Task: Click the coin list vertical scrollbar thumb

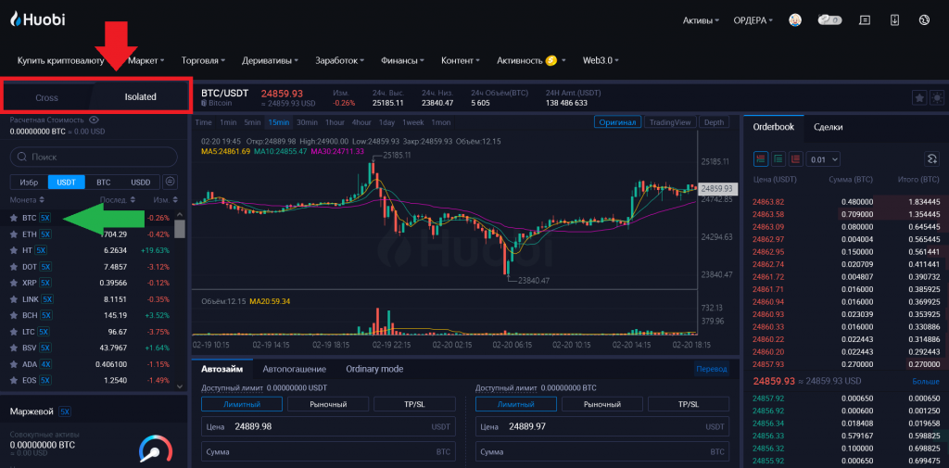Action: pos(179,228)
